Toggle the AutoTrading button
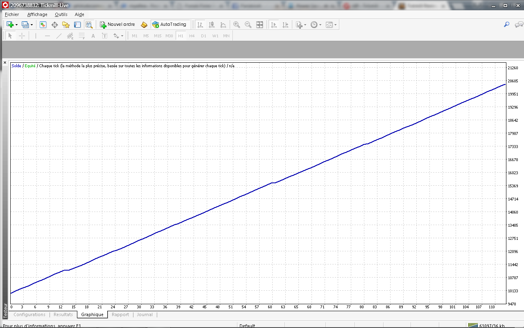 169,25
